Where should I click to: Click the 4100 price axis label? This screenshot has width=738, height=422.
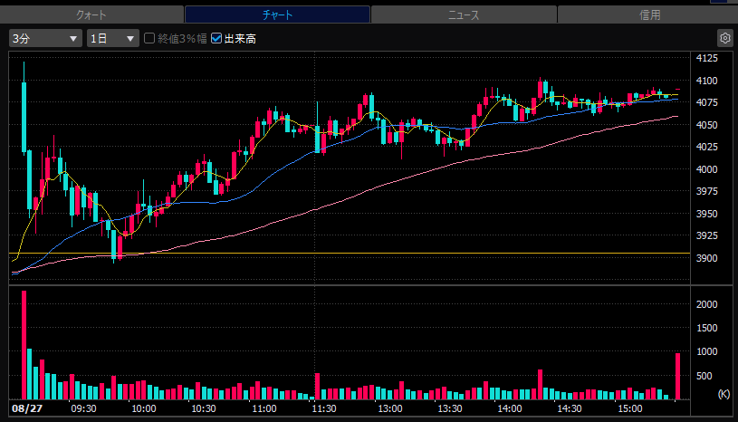pos(707,81)
